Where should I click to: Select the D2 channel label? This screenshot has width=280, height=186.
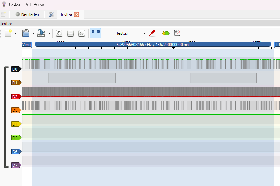tap(16, 97)
